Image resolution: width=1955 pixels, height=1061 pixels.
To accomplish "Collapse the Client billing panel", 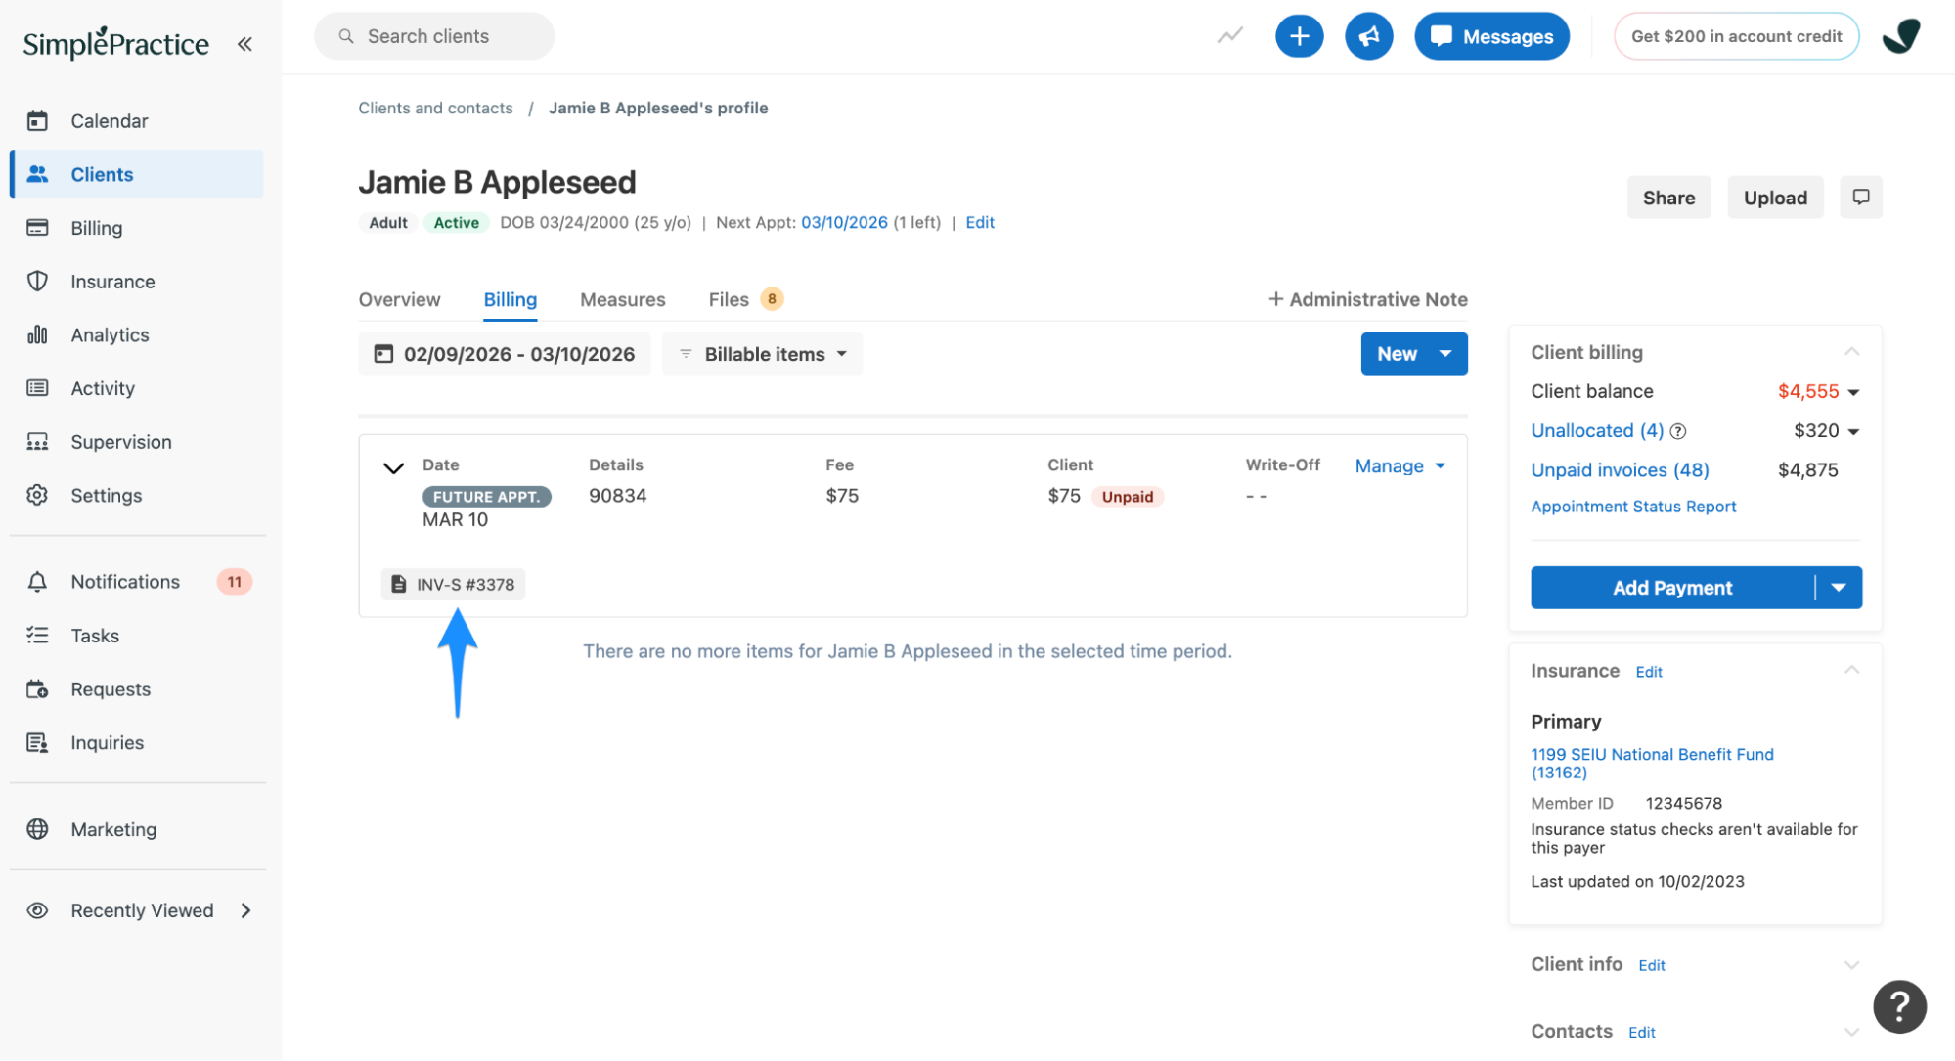I will click(1851, 352).
